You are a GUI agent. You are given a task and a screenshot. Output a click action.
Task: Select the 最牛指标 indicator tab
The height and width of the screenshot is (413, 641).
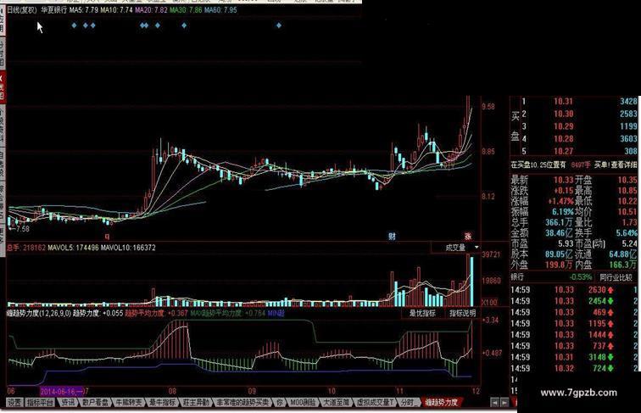click(x=162, y=402)
